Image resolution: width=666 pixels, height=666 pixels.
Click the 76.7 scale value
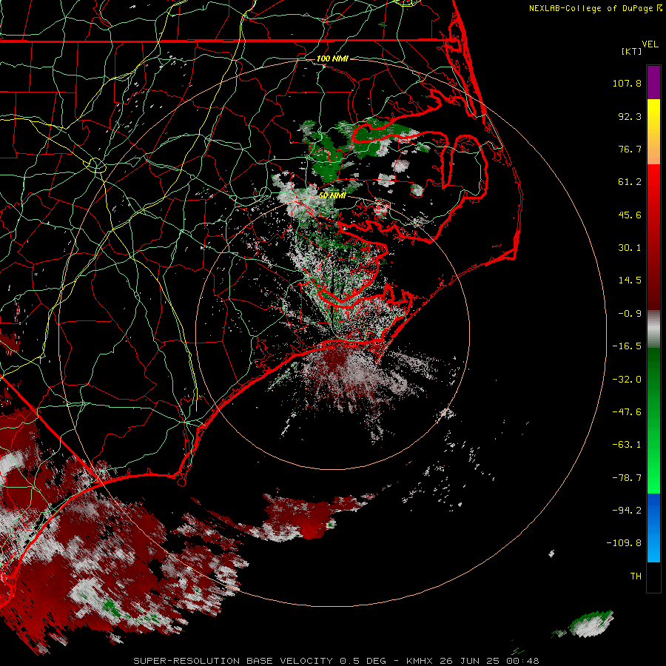tap(630, 149)
